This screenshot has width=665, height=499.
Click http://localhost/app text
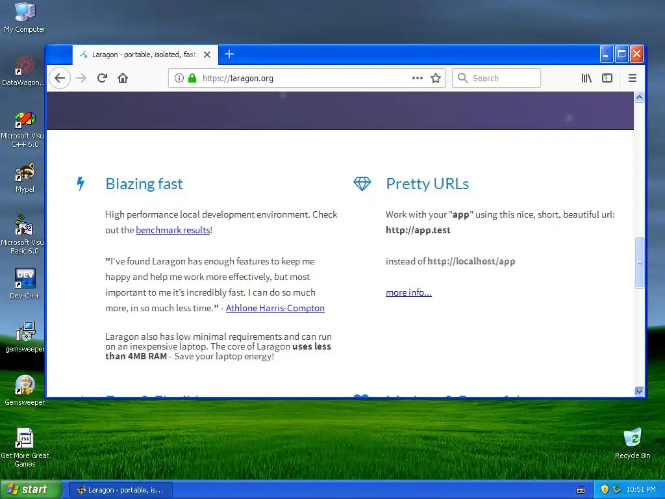click(471, 261)
